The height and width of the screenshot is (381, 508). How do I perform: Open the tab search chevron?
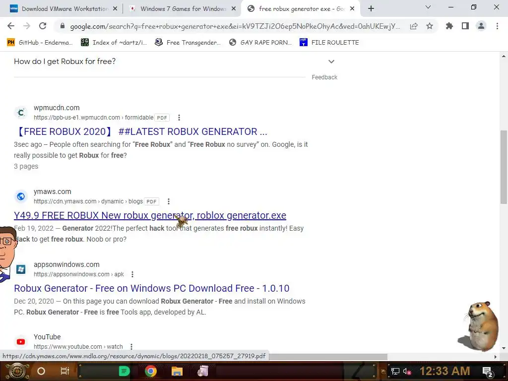428,7
